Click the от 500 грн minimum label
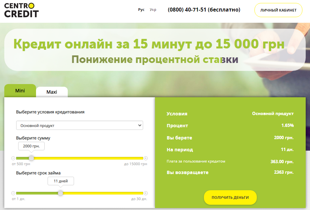 21,164
